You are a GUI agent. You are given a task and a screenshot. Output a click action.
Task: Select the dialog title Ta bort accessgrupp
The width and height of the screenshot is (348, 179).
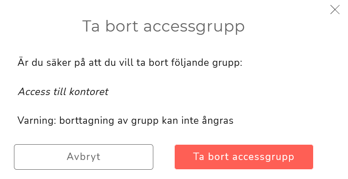(x=164, y=27)
